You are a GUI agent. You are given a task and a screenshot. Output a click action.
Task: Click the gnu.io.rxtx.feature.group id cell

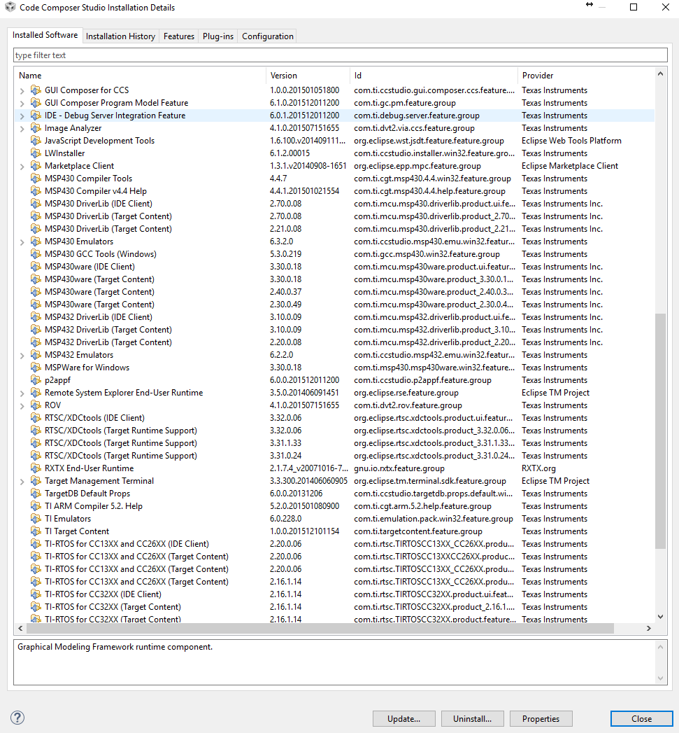click(x=399, y=468)
